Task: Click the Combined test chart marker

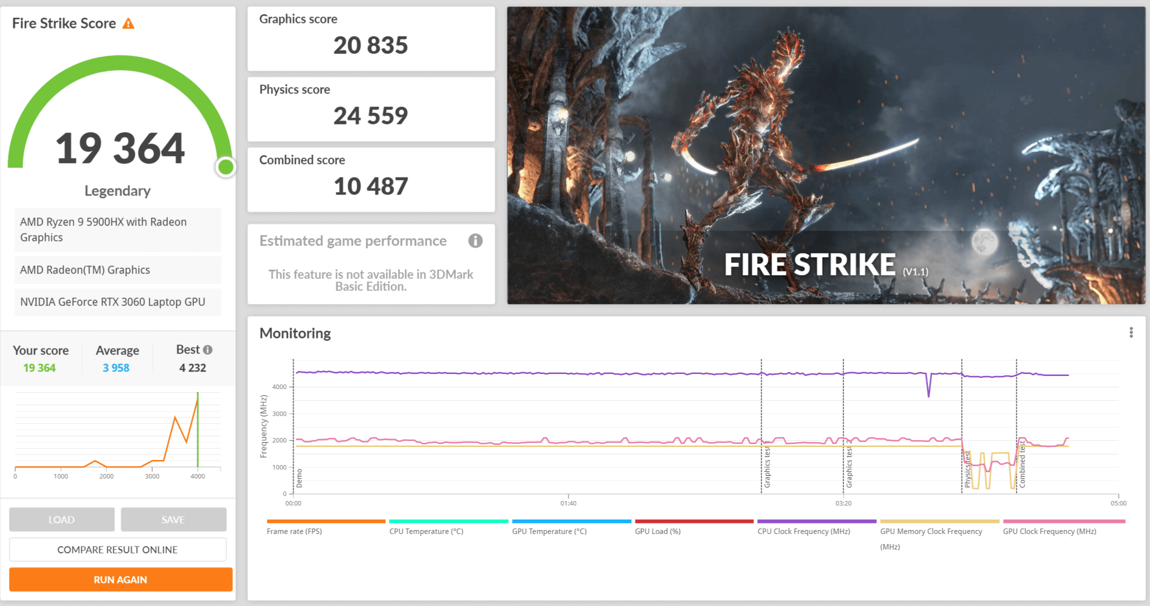Action: pyautogui.click(x=1022, y=465)
